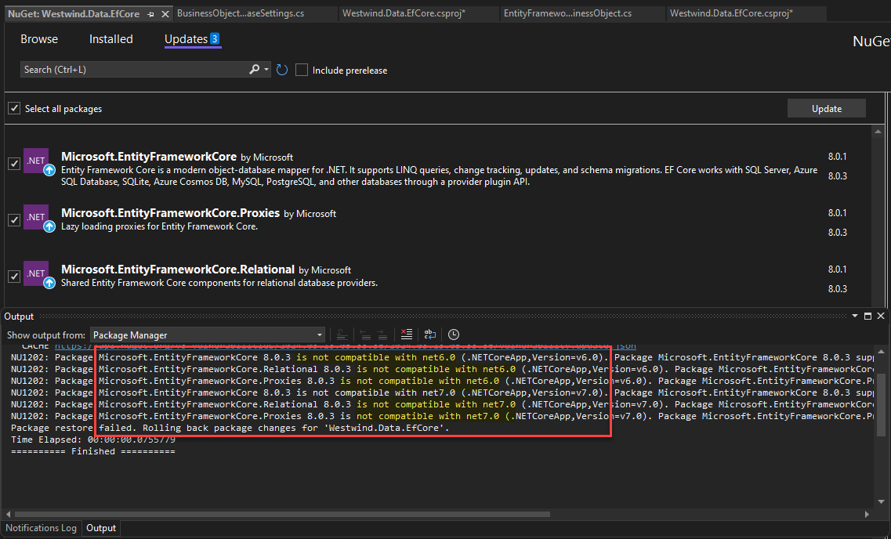
Task: Select Microsoft.EntityFrameworkCore package title
Action: coord(149,157)
